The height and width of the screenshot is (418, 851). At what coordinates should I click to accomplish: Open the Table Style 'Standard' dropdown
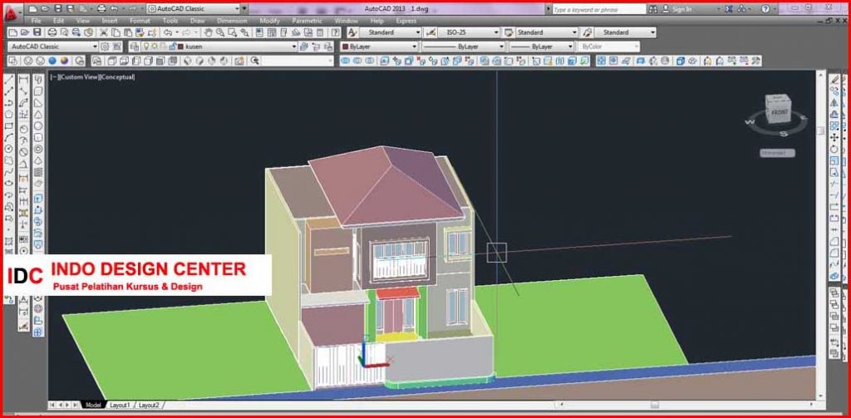tap(547, 32)
